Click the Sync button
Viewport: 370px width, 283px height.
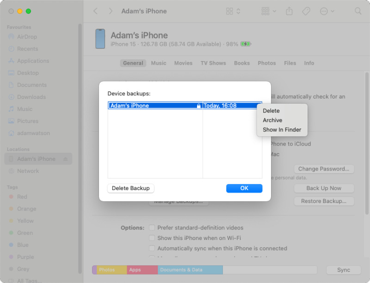point(344,270)
